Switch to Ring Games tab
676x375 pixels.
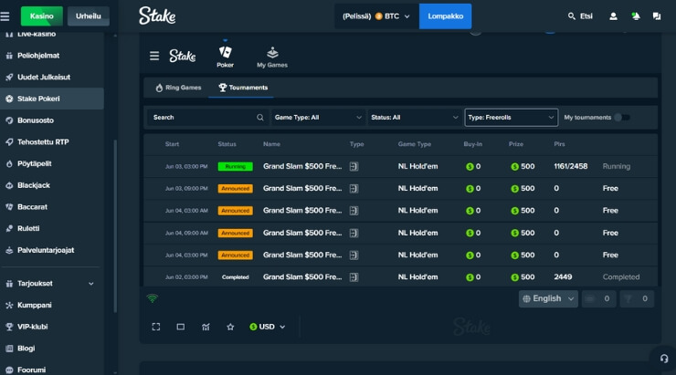point(178,88)
